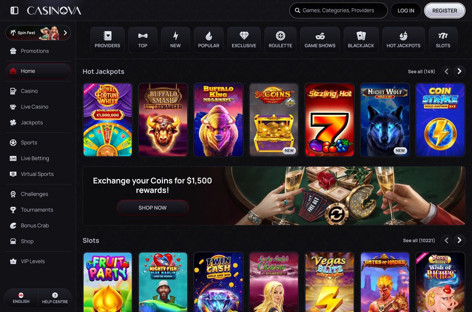Image resolution: width=472 pixels, height=312 pixels.
Task: Click the Shop Now button
Action: coord(152,208)
